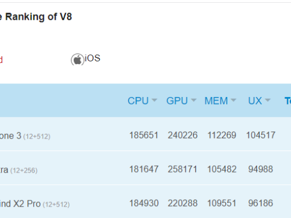This screenshot has width=291, height=218.
Task: Click the UX column header label
Action: click(x=255, y=100)
